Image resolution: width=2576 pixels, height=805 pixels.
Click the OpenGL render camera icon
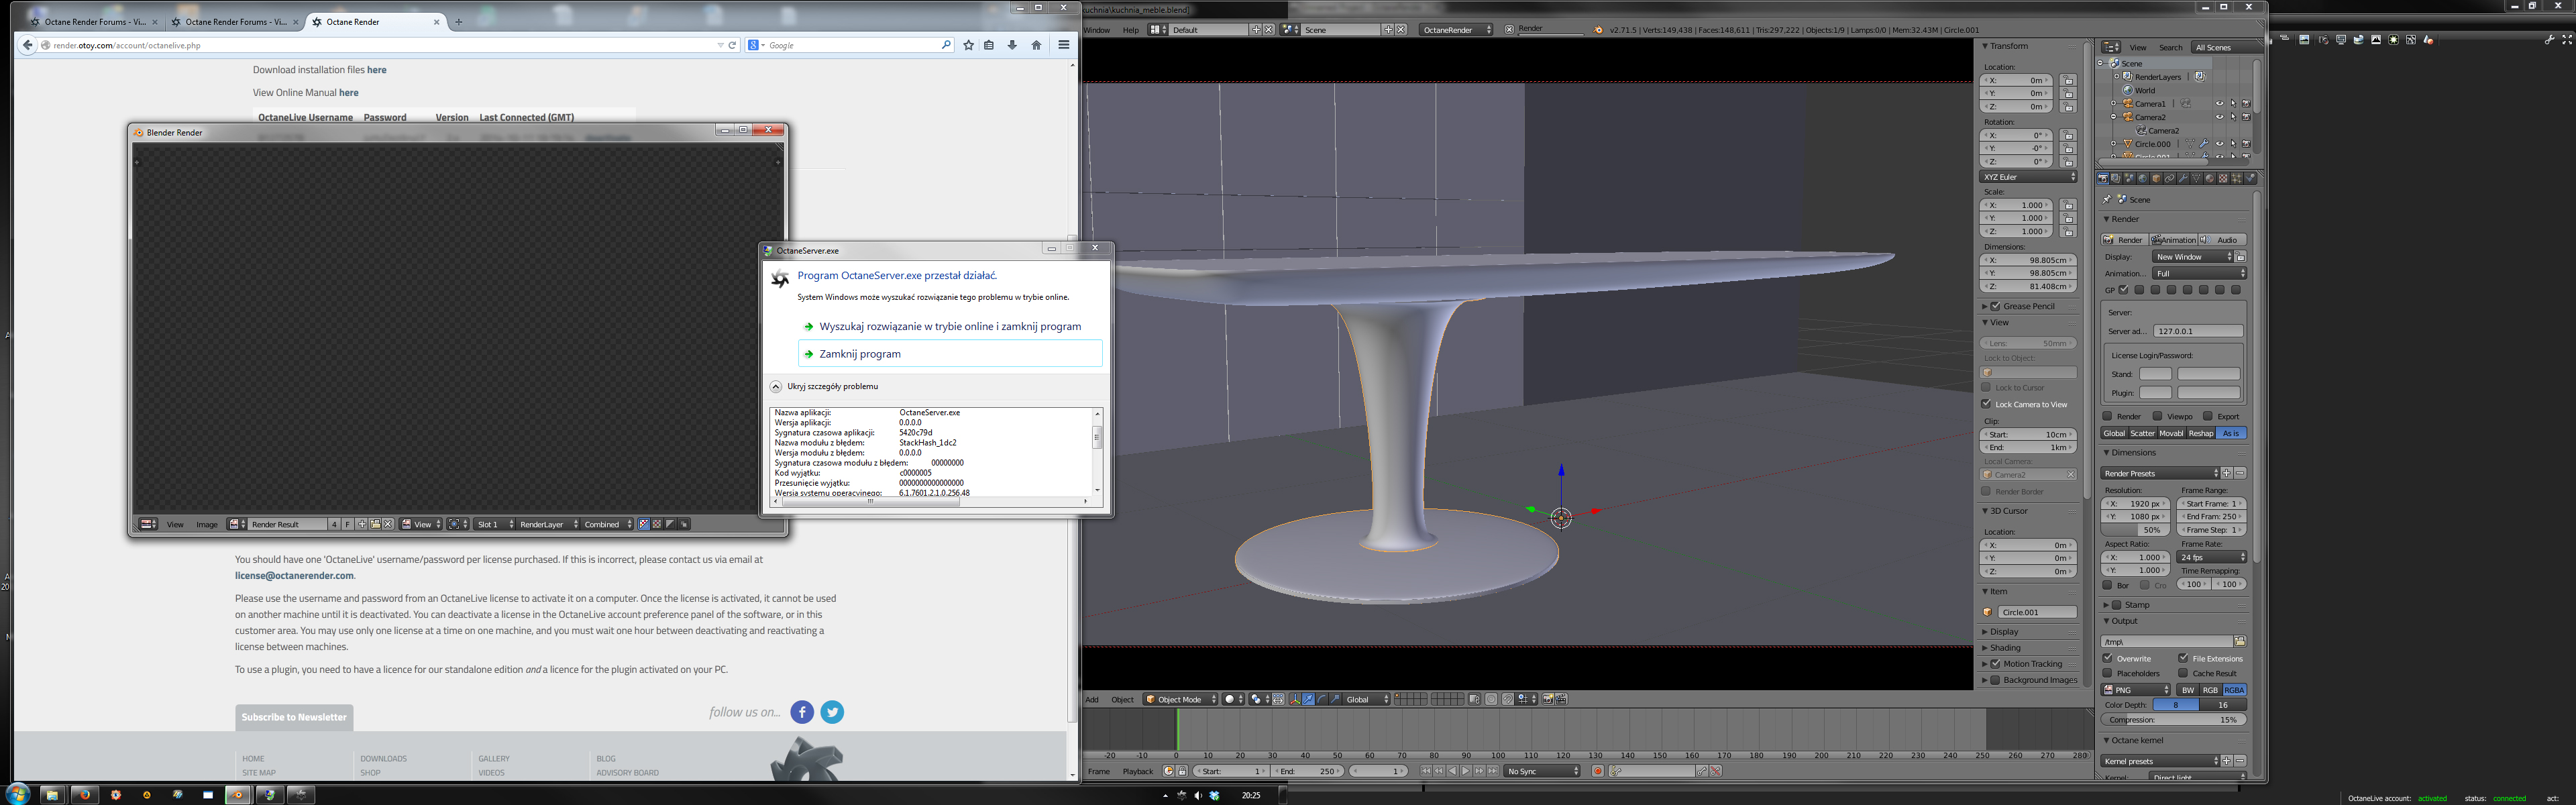point(1548,699)
